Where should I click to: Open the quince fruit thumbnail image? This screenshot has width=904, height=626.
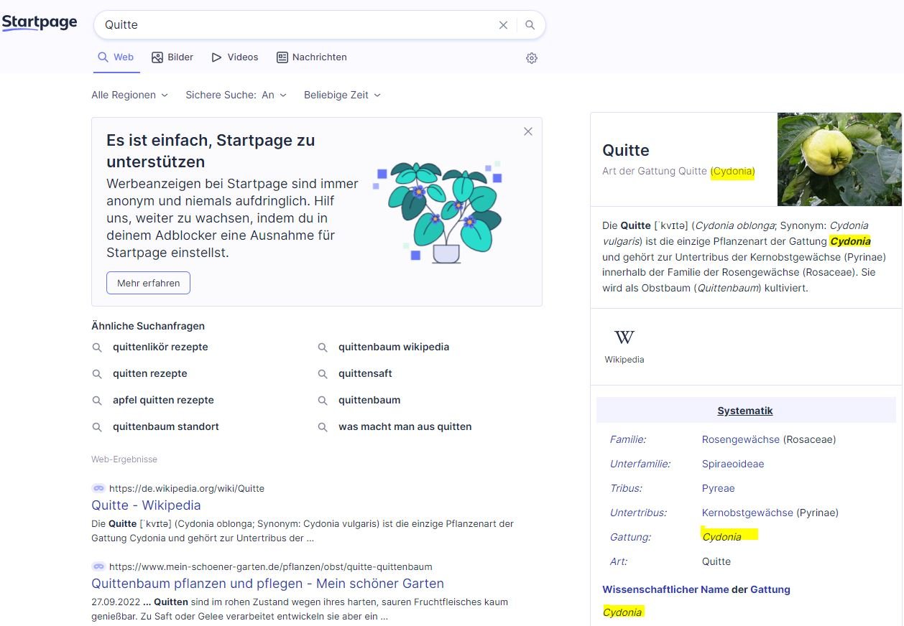pos(839,159)
